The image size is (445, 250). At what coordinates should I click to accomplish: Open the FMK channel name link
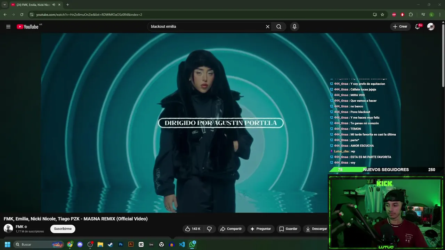[x=19, y=227]
